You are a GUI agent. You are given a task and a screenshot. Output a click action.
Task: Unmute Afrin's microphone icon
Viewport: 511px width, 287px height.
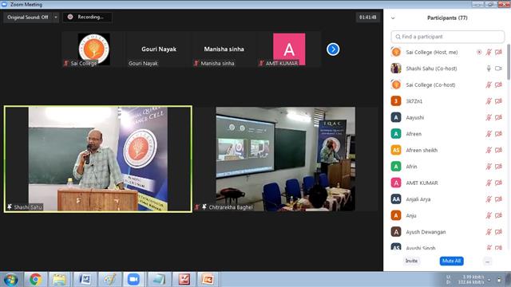click(x=489, y=167)
